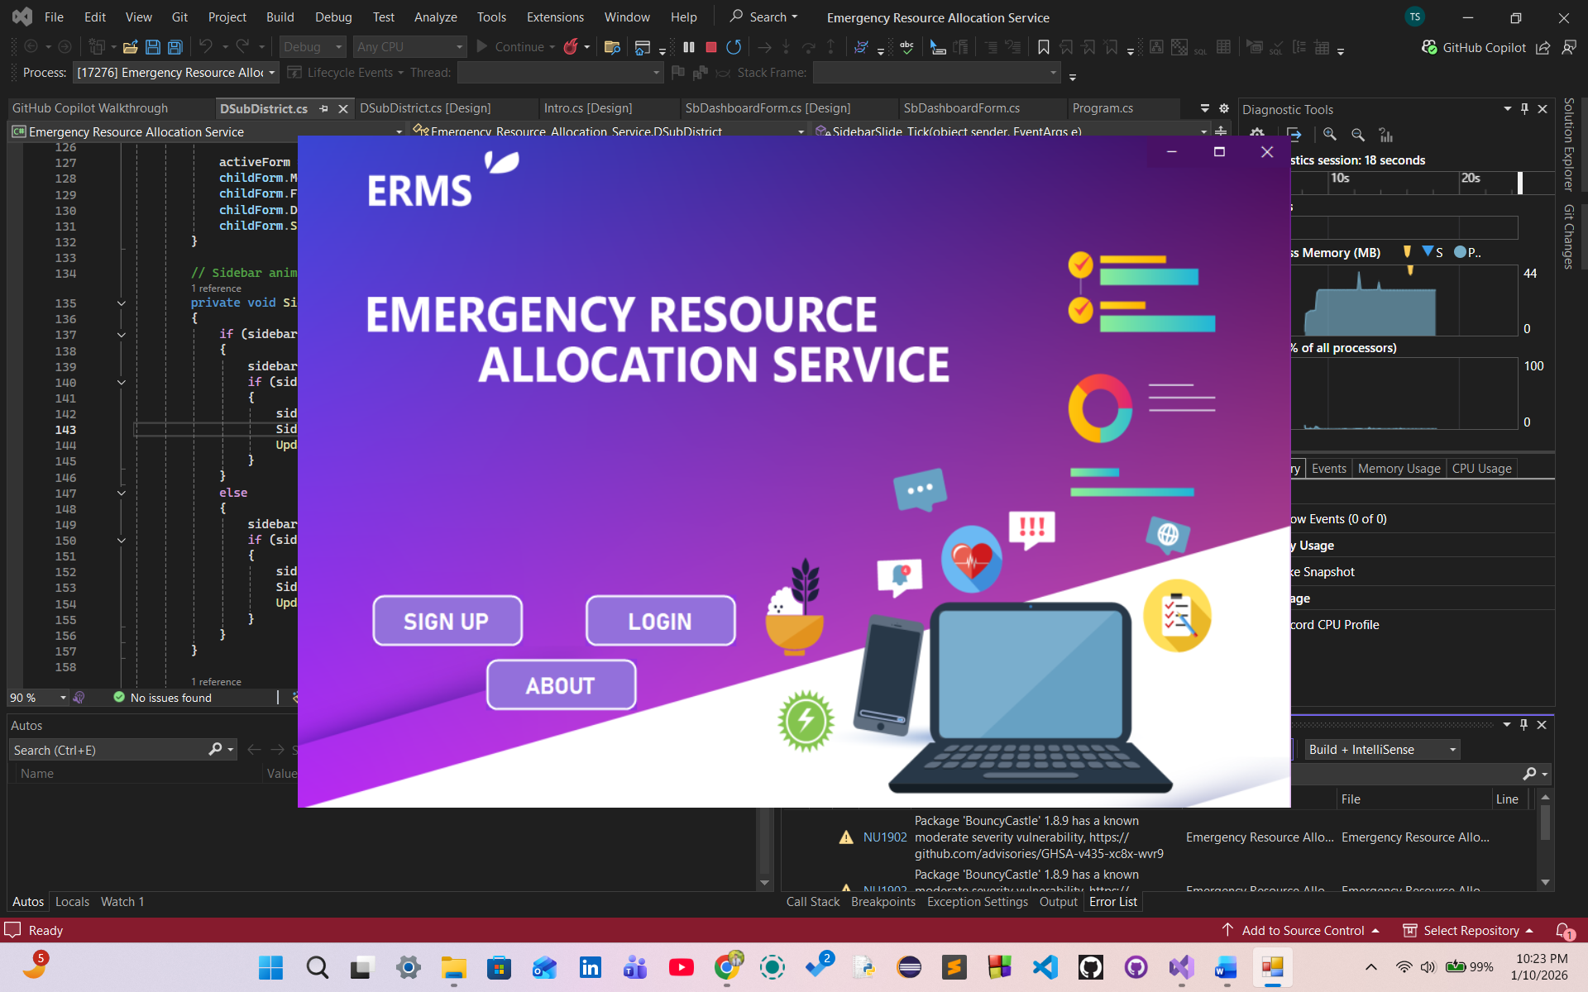
Task: Toggle auto-hide pin on Diagnostic Tools
Action: point(1524,109)
